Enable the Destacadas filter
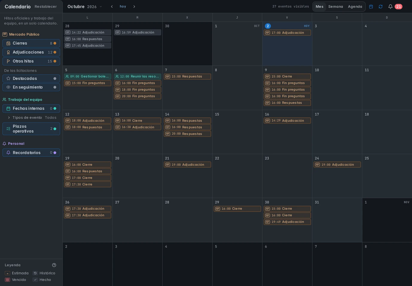The width and height of the screenshot is (412, 286). (31, 78)
